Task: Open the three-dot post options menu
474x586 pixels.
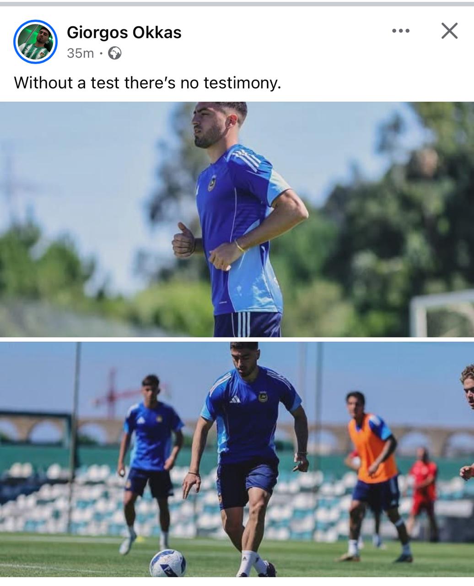Action: coord(401,31)
